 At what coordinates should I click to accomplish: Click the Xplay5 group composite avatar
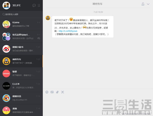coord(6,36)
